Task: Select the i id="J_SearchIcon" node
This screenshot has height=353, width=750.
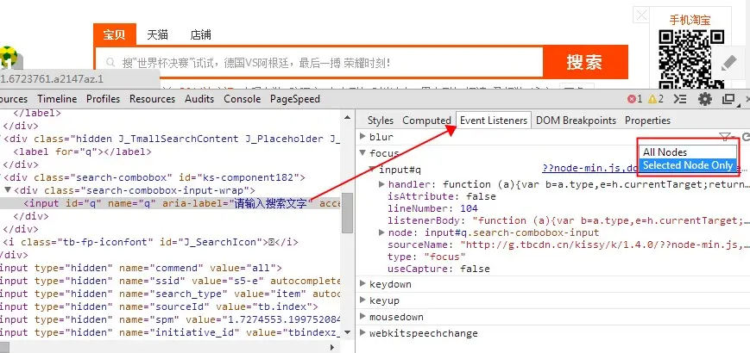Action: 150,242
